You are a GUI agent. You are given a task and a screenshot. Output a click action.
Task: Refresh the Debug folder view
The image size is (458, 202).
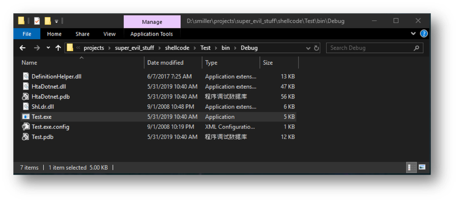point(317,48)
